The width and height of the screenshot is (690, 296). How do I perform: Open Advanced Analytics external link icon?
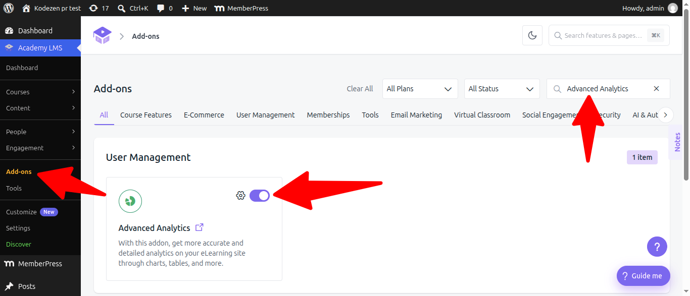point(200,227)
